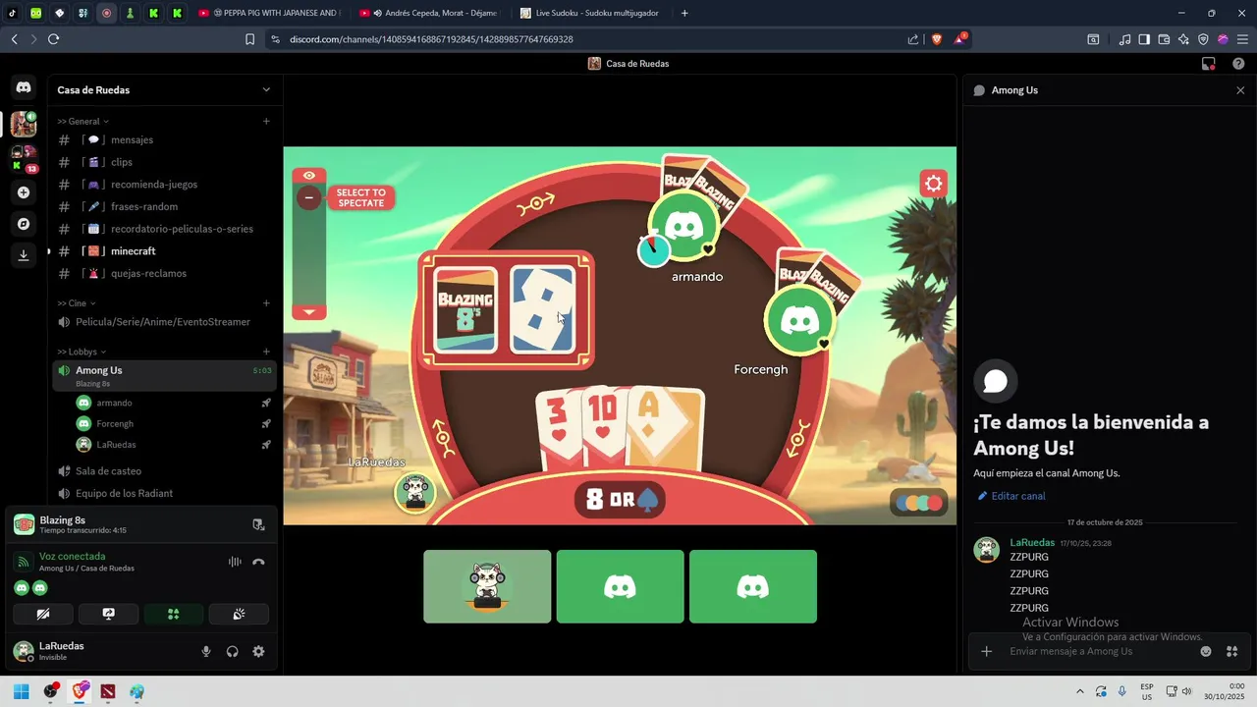Click the emoji picker in message box

pos(1206,651)
